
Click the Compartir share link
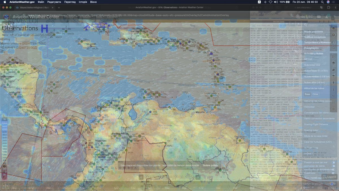pos(331,184)
